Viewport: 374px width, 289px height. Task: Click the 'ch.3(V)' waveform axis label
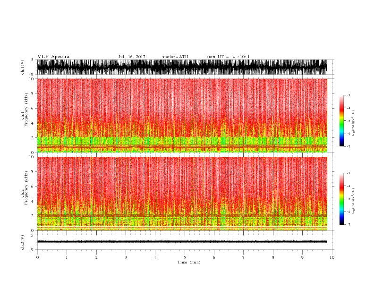23,242
